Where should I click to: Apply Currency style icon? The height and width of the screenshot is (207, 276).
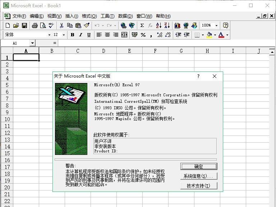135,35
